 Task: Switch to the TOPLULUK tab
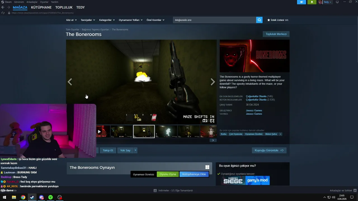coord(64,7)
